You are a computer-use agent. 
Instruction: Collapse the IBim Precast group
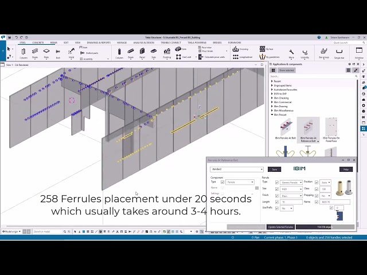[272, 115]
